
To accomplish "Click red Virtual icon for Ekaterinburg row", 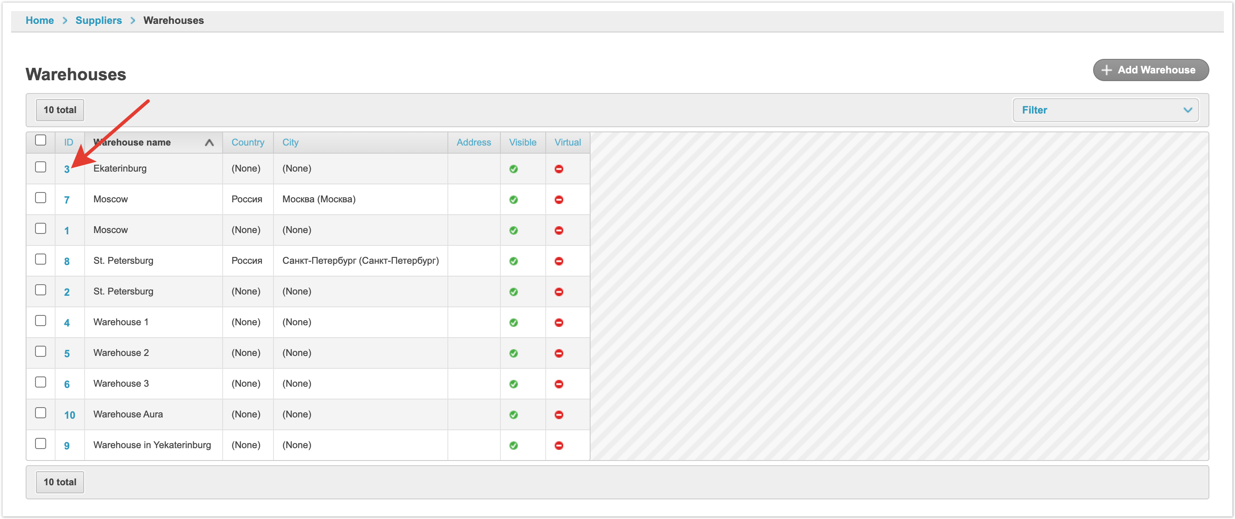I will (559, 169).
